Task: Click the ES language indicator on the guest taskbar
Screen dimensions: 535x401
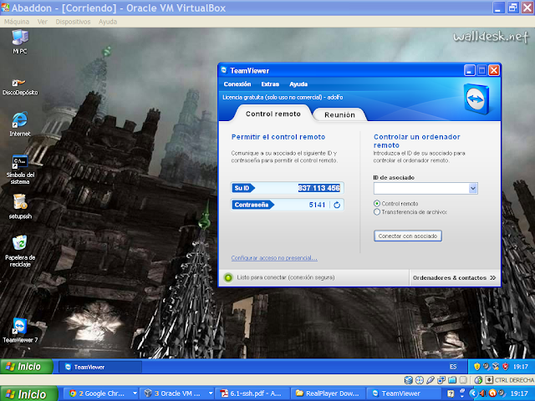Action: click(453, 367)
